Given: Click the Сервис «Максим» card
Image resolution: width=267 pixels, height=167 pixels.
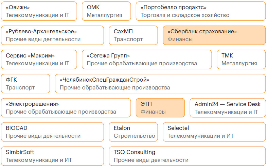Looking at the screenshot, I should (40, 60).
